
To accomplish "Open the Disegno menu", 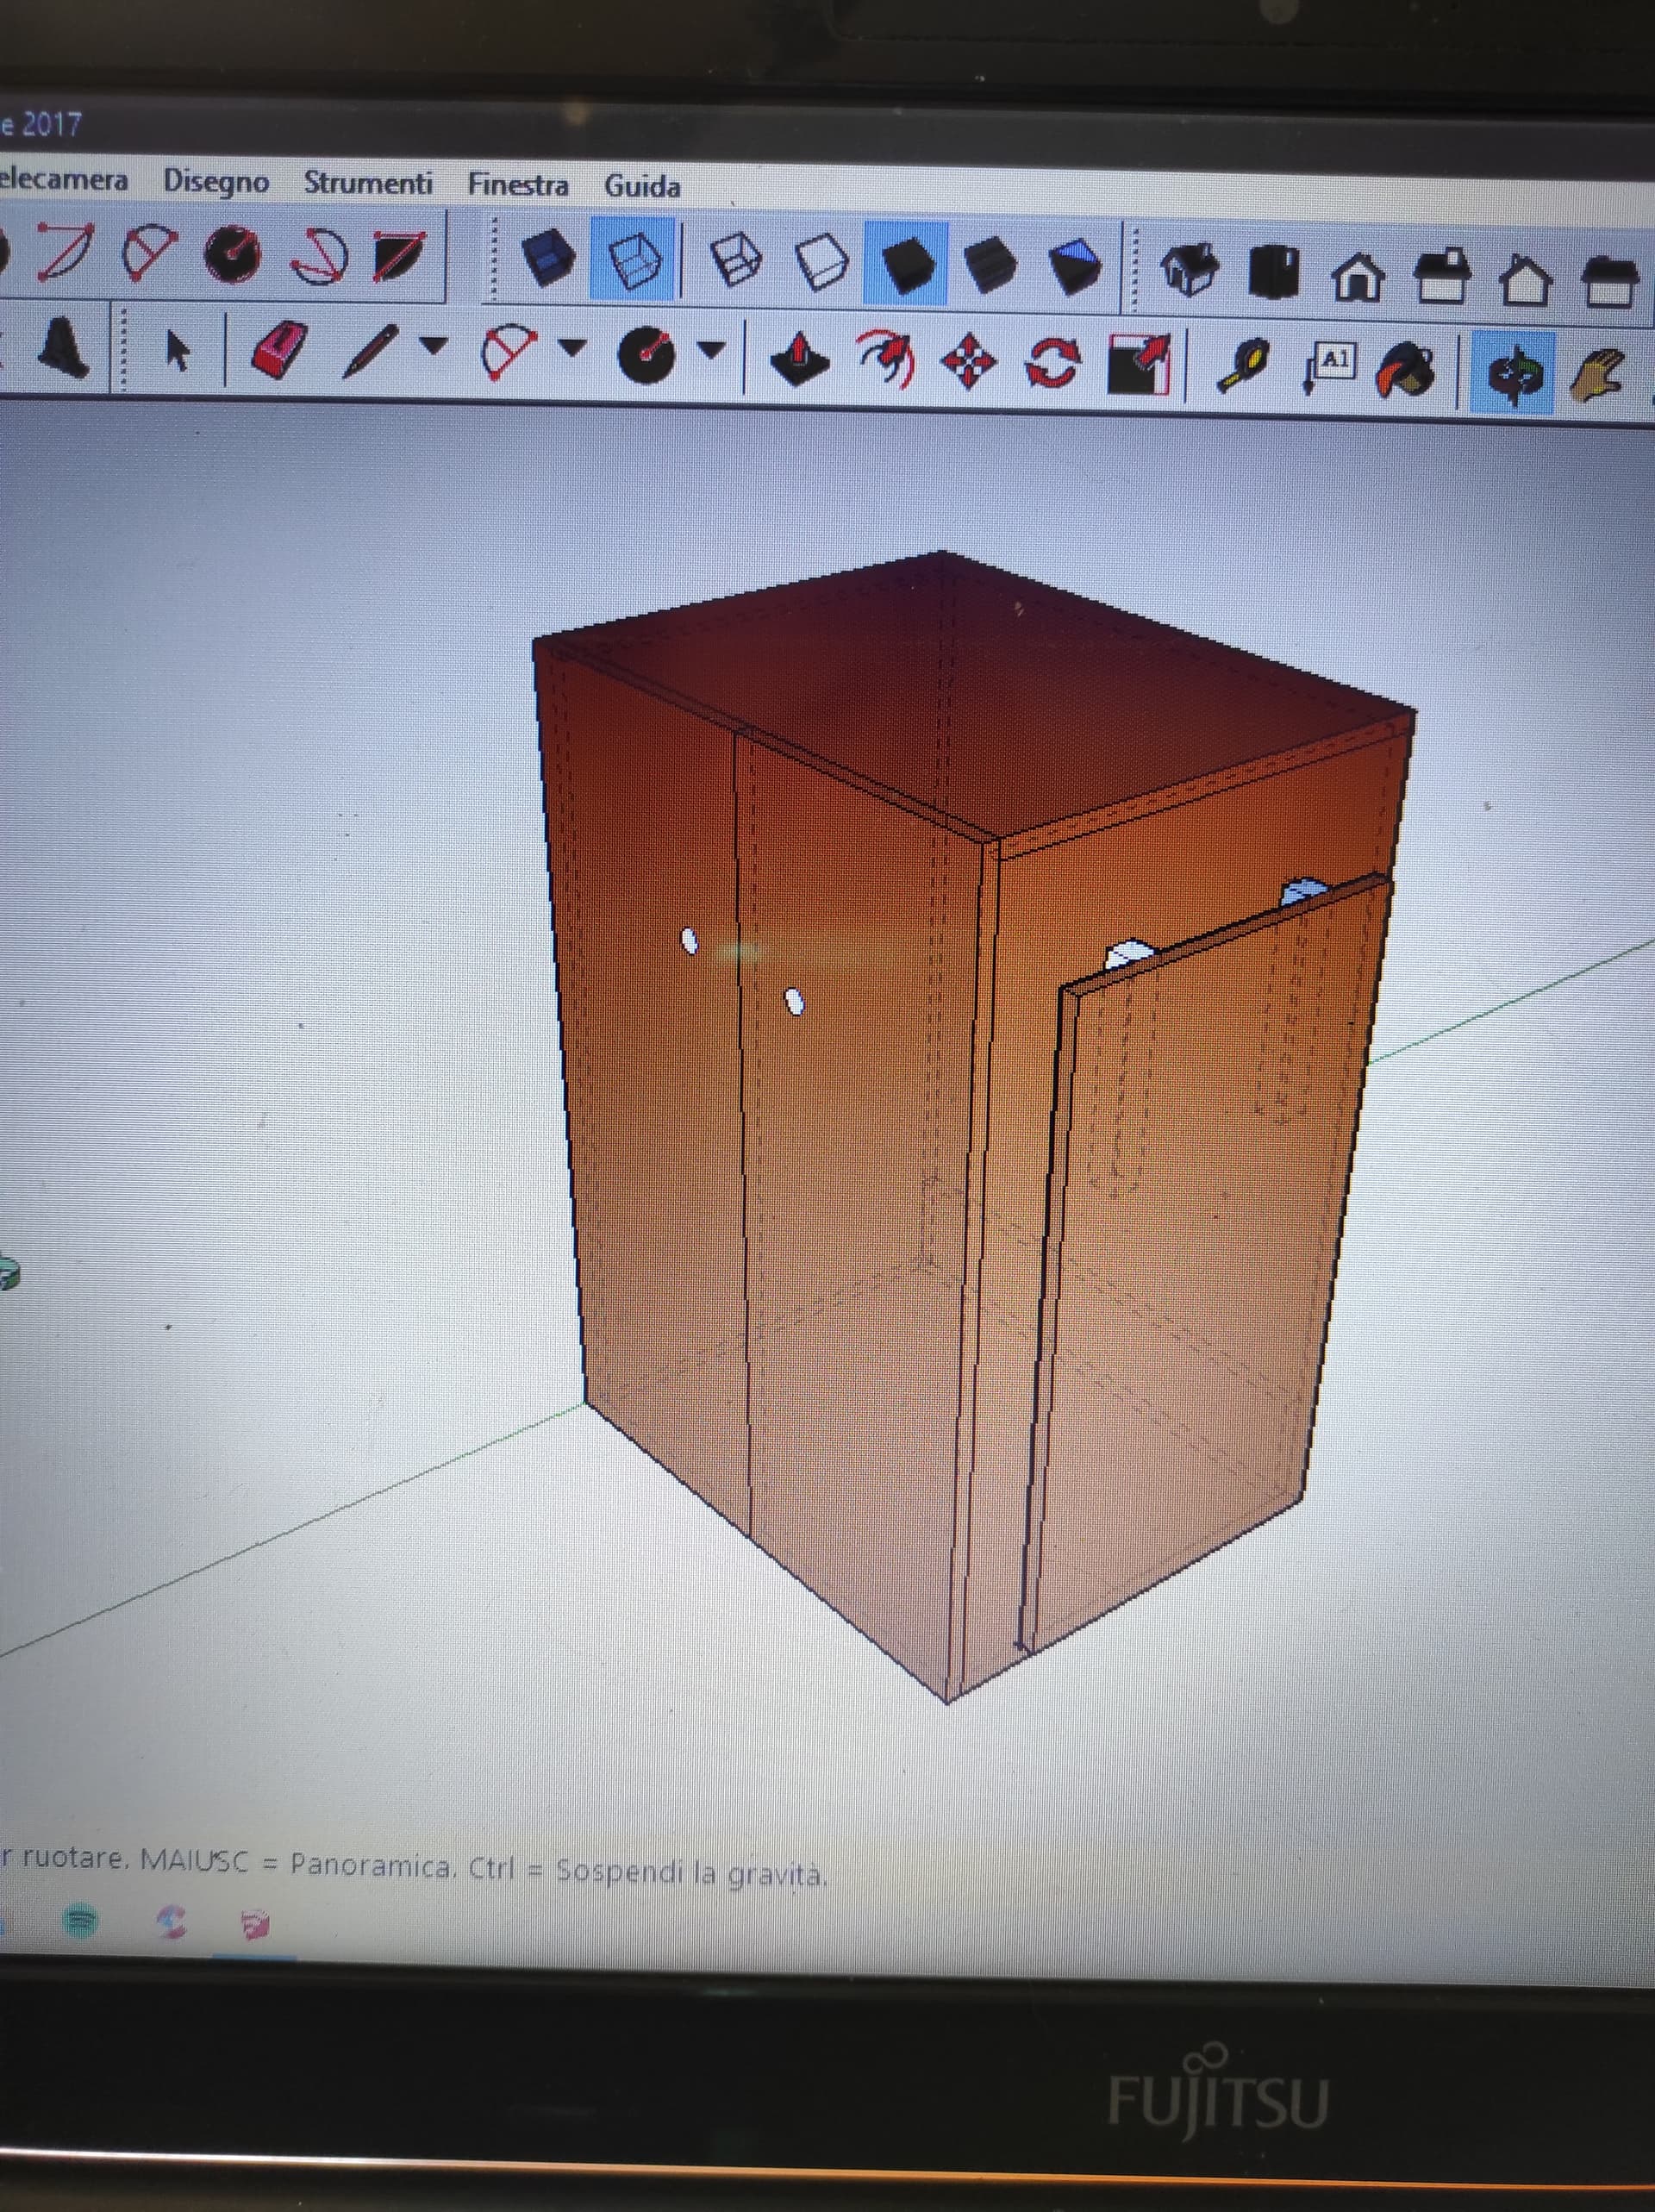I will coord(216,182).
